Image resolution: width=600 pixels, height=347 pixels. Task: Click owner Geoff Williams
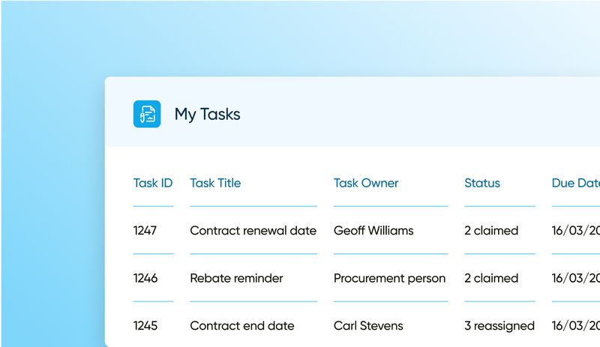pos(373,230)
